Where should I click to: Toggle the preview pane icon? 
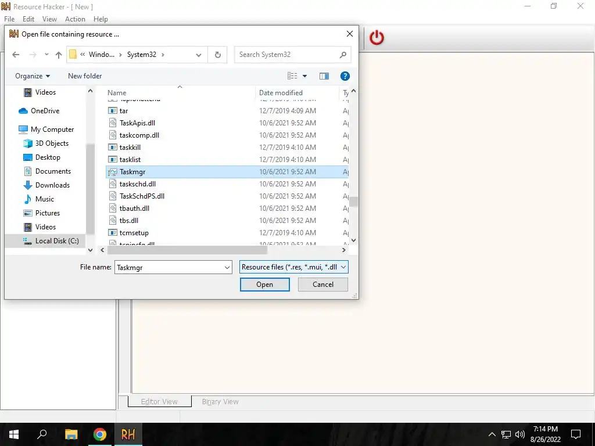click(x=324, y=76)
